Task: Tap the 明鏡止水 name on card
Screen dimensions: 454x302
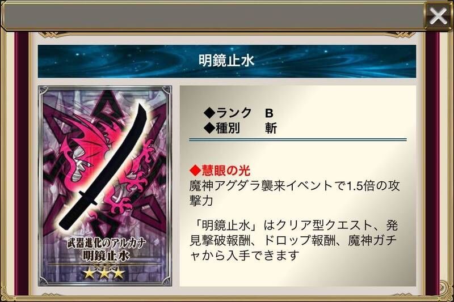Action: (106, 256)
